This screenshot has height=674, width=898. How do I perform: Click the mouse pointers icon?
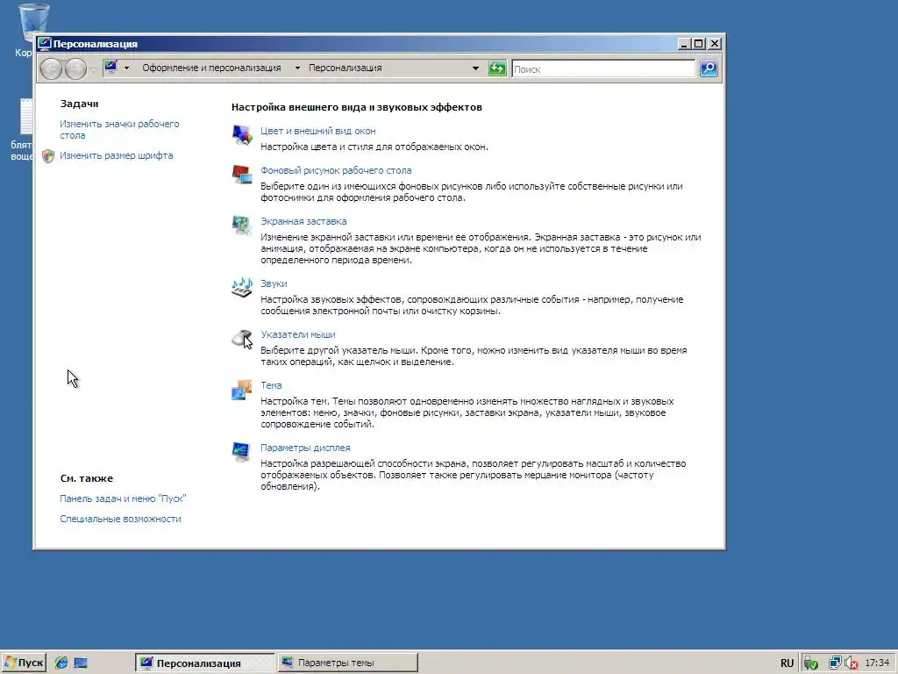pos(242,339)
